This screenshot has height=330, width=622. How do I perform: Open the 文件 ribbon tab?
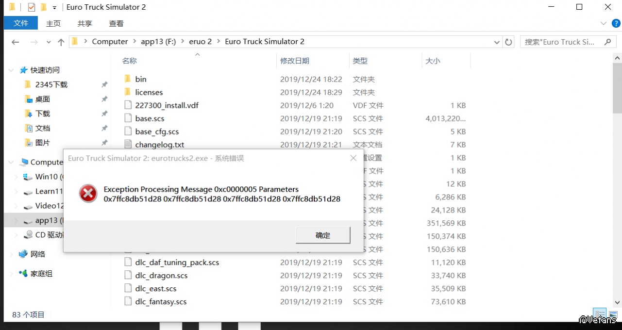click(21, 23)
